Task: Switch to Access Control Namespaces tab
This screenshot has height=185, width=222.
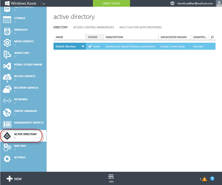Action: [93, 27]
